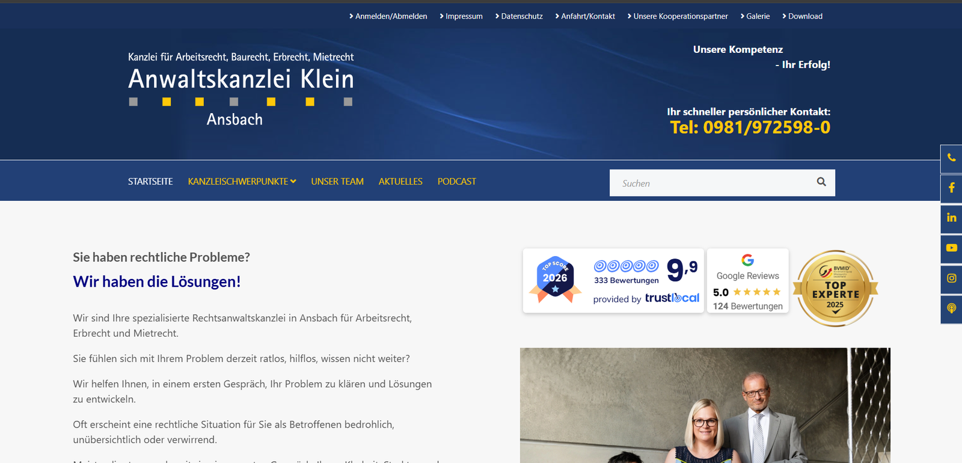The image size is (962, 463).
Task: Click the 'Sie haben rechtliche Probleme?' heading
Action: (161, 257)
